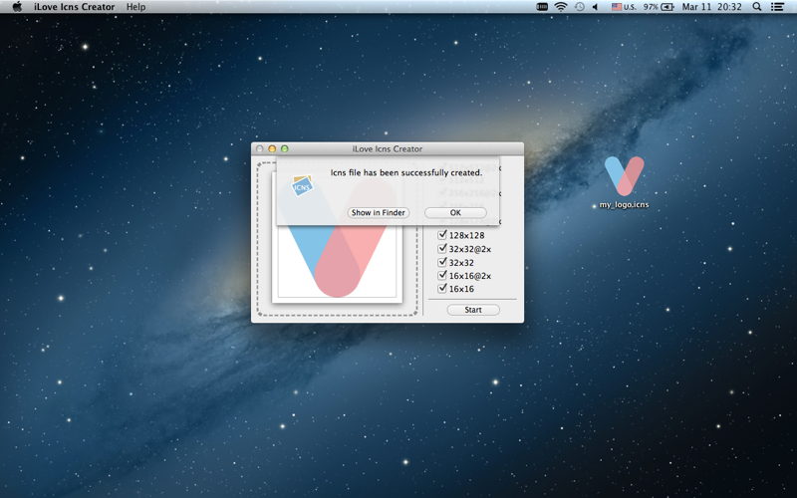The width and height of the screenshot is (797, 498).
Task: Click the battery status icon
Action: 667,7
